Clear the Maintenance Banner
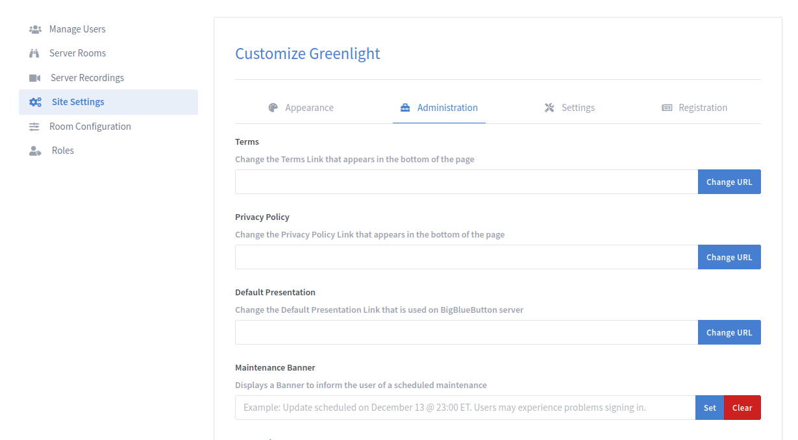798x440 pixels. 742,408
